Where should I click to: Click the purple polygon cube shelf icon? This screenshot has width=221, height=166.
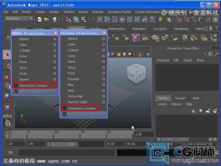coord(136,37)
